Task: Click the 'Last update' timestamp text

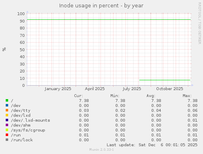Action: pyautogui.click(x=152, y=145)
